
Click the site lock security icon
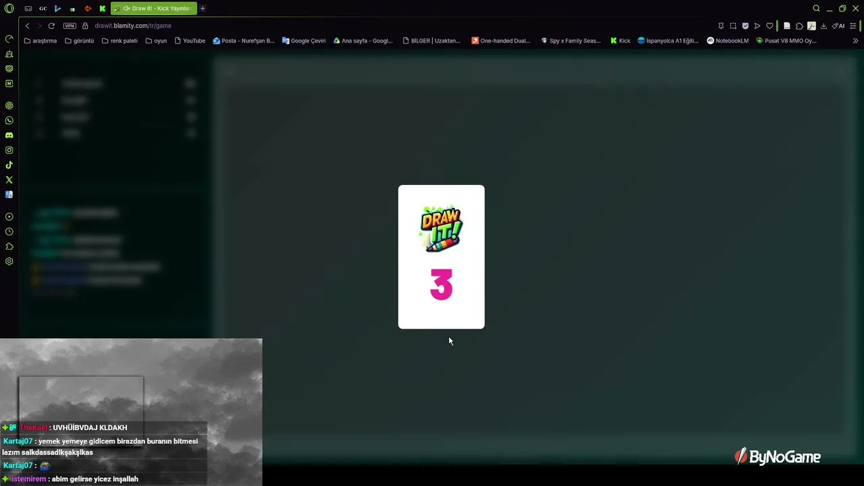pyautogui.click(x=86, y=26)
